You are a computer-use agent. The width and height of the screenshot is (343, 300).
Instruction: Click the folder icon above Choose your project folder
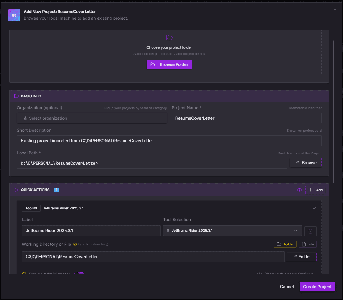169,37
